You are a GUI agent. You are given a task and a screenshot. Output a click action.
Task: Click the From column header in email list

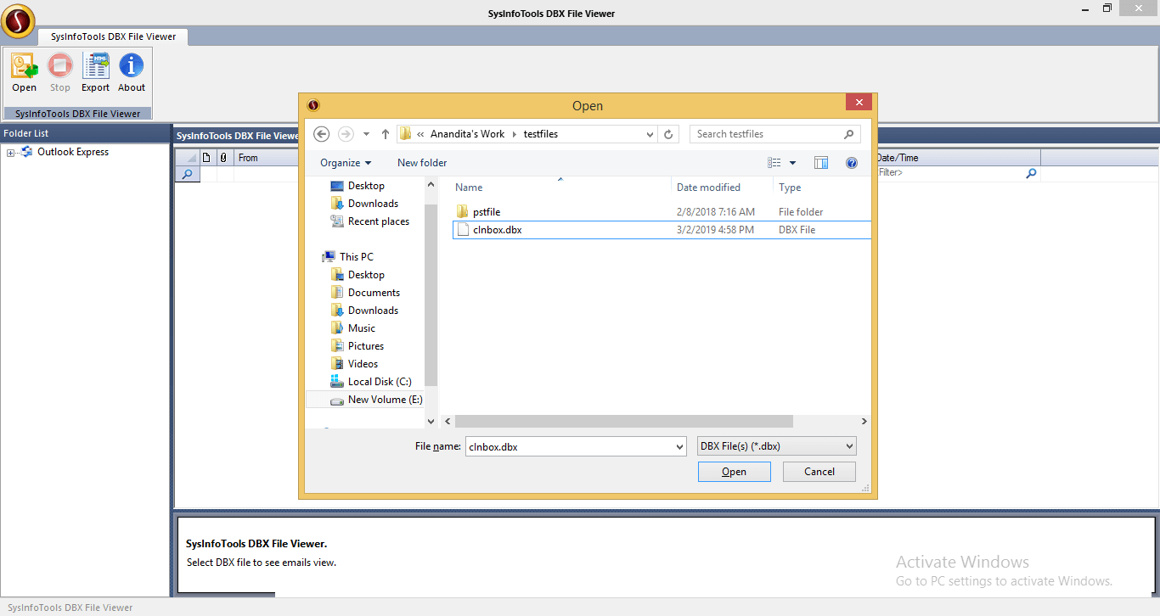click(267, 158)
